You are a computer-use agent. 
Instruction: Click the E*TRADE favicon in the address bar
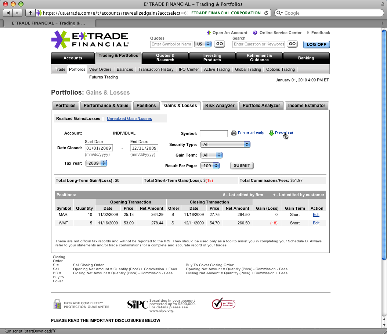(x=39, y=13)
